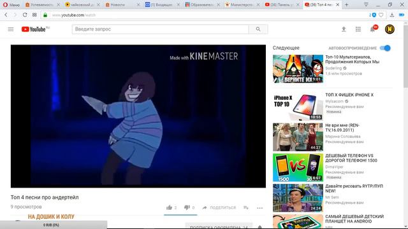Screen dimensions: 408x229
Task: Go forward with browser forward arrow
Action: pyautogui.click(x=15, y=15)
